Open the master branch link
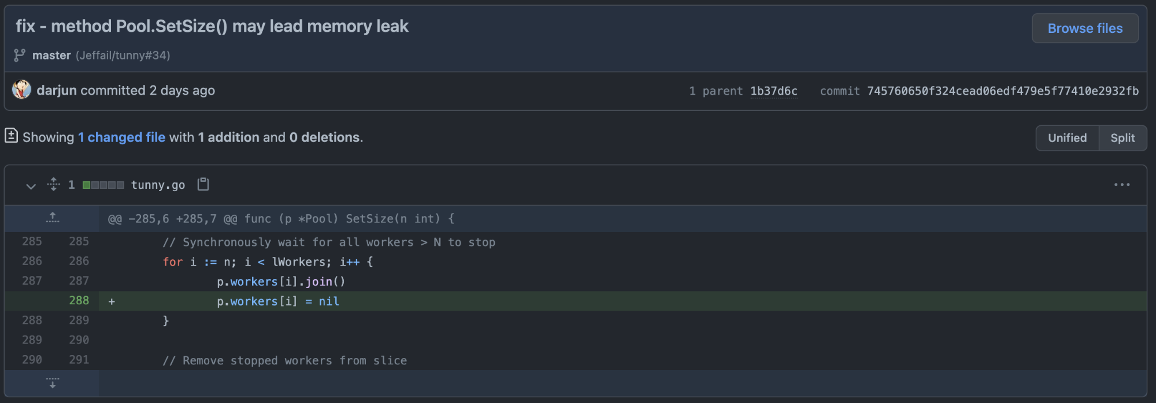This screenshot has width=1156, height=403. point(51,55)
